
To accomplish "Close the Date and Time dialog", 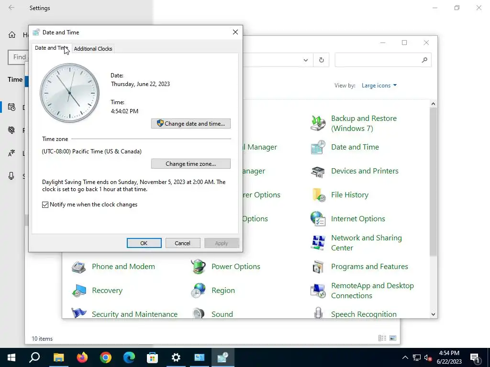I will coord(235,32).
